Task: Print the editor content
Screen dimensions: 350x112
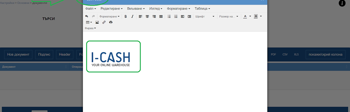Action: (x=111, y=22)
